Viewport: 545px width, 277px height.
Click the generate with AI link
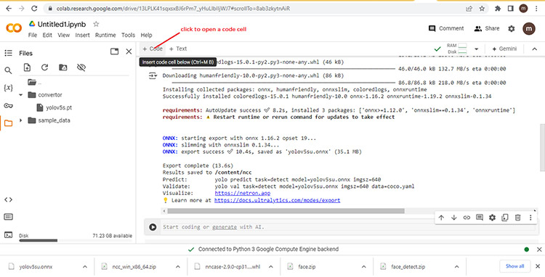click(225, 228)
